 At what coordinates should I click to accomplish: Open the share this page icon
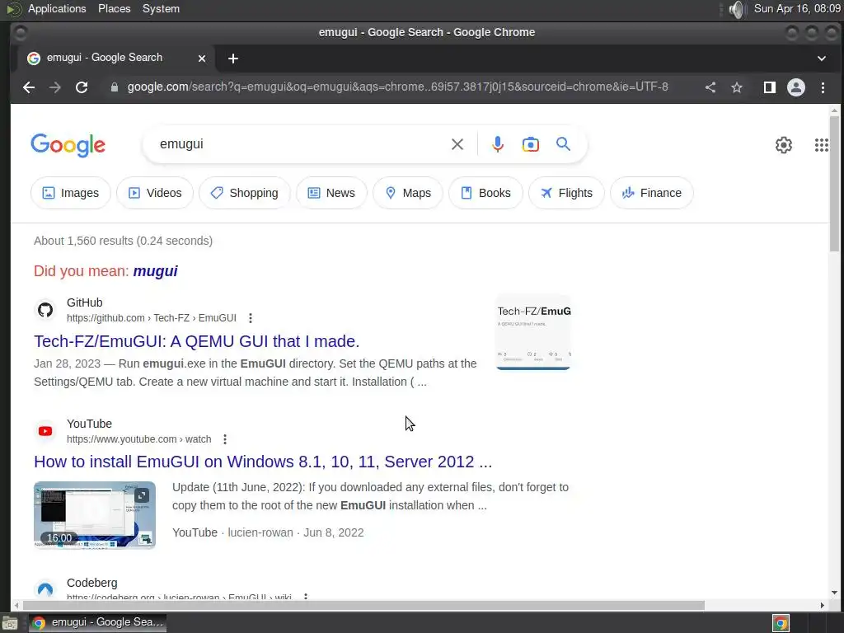pos(710,87)
